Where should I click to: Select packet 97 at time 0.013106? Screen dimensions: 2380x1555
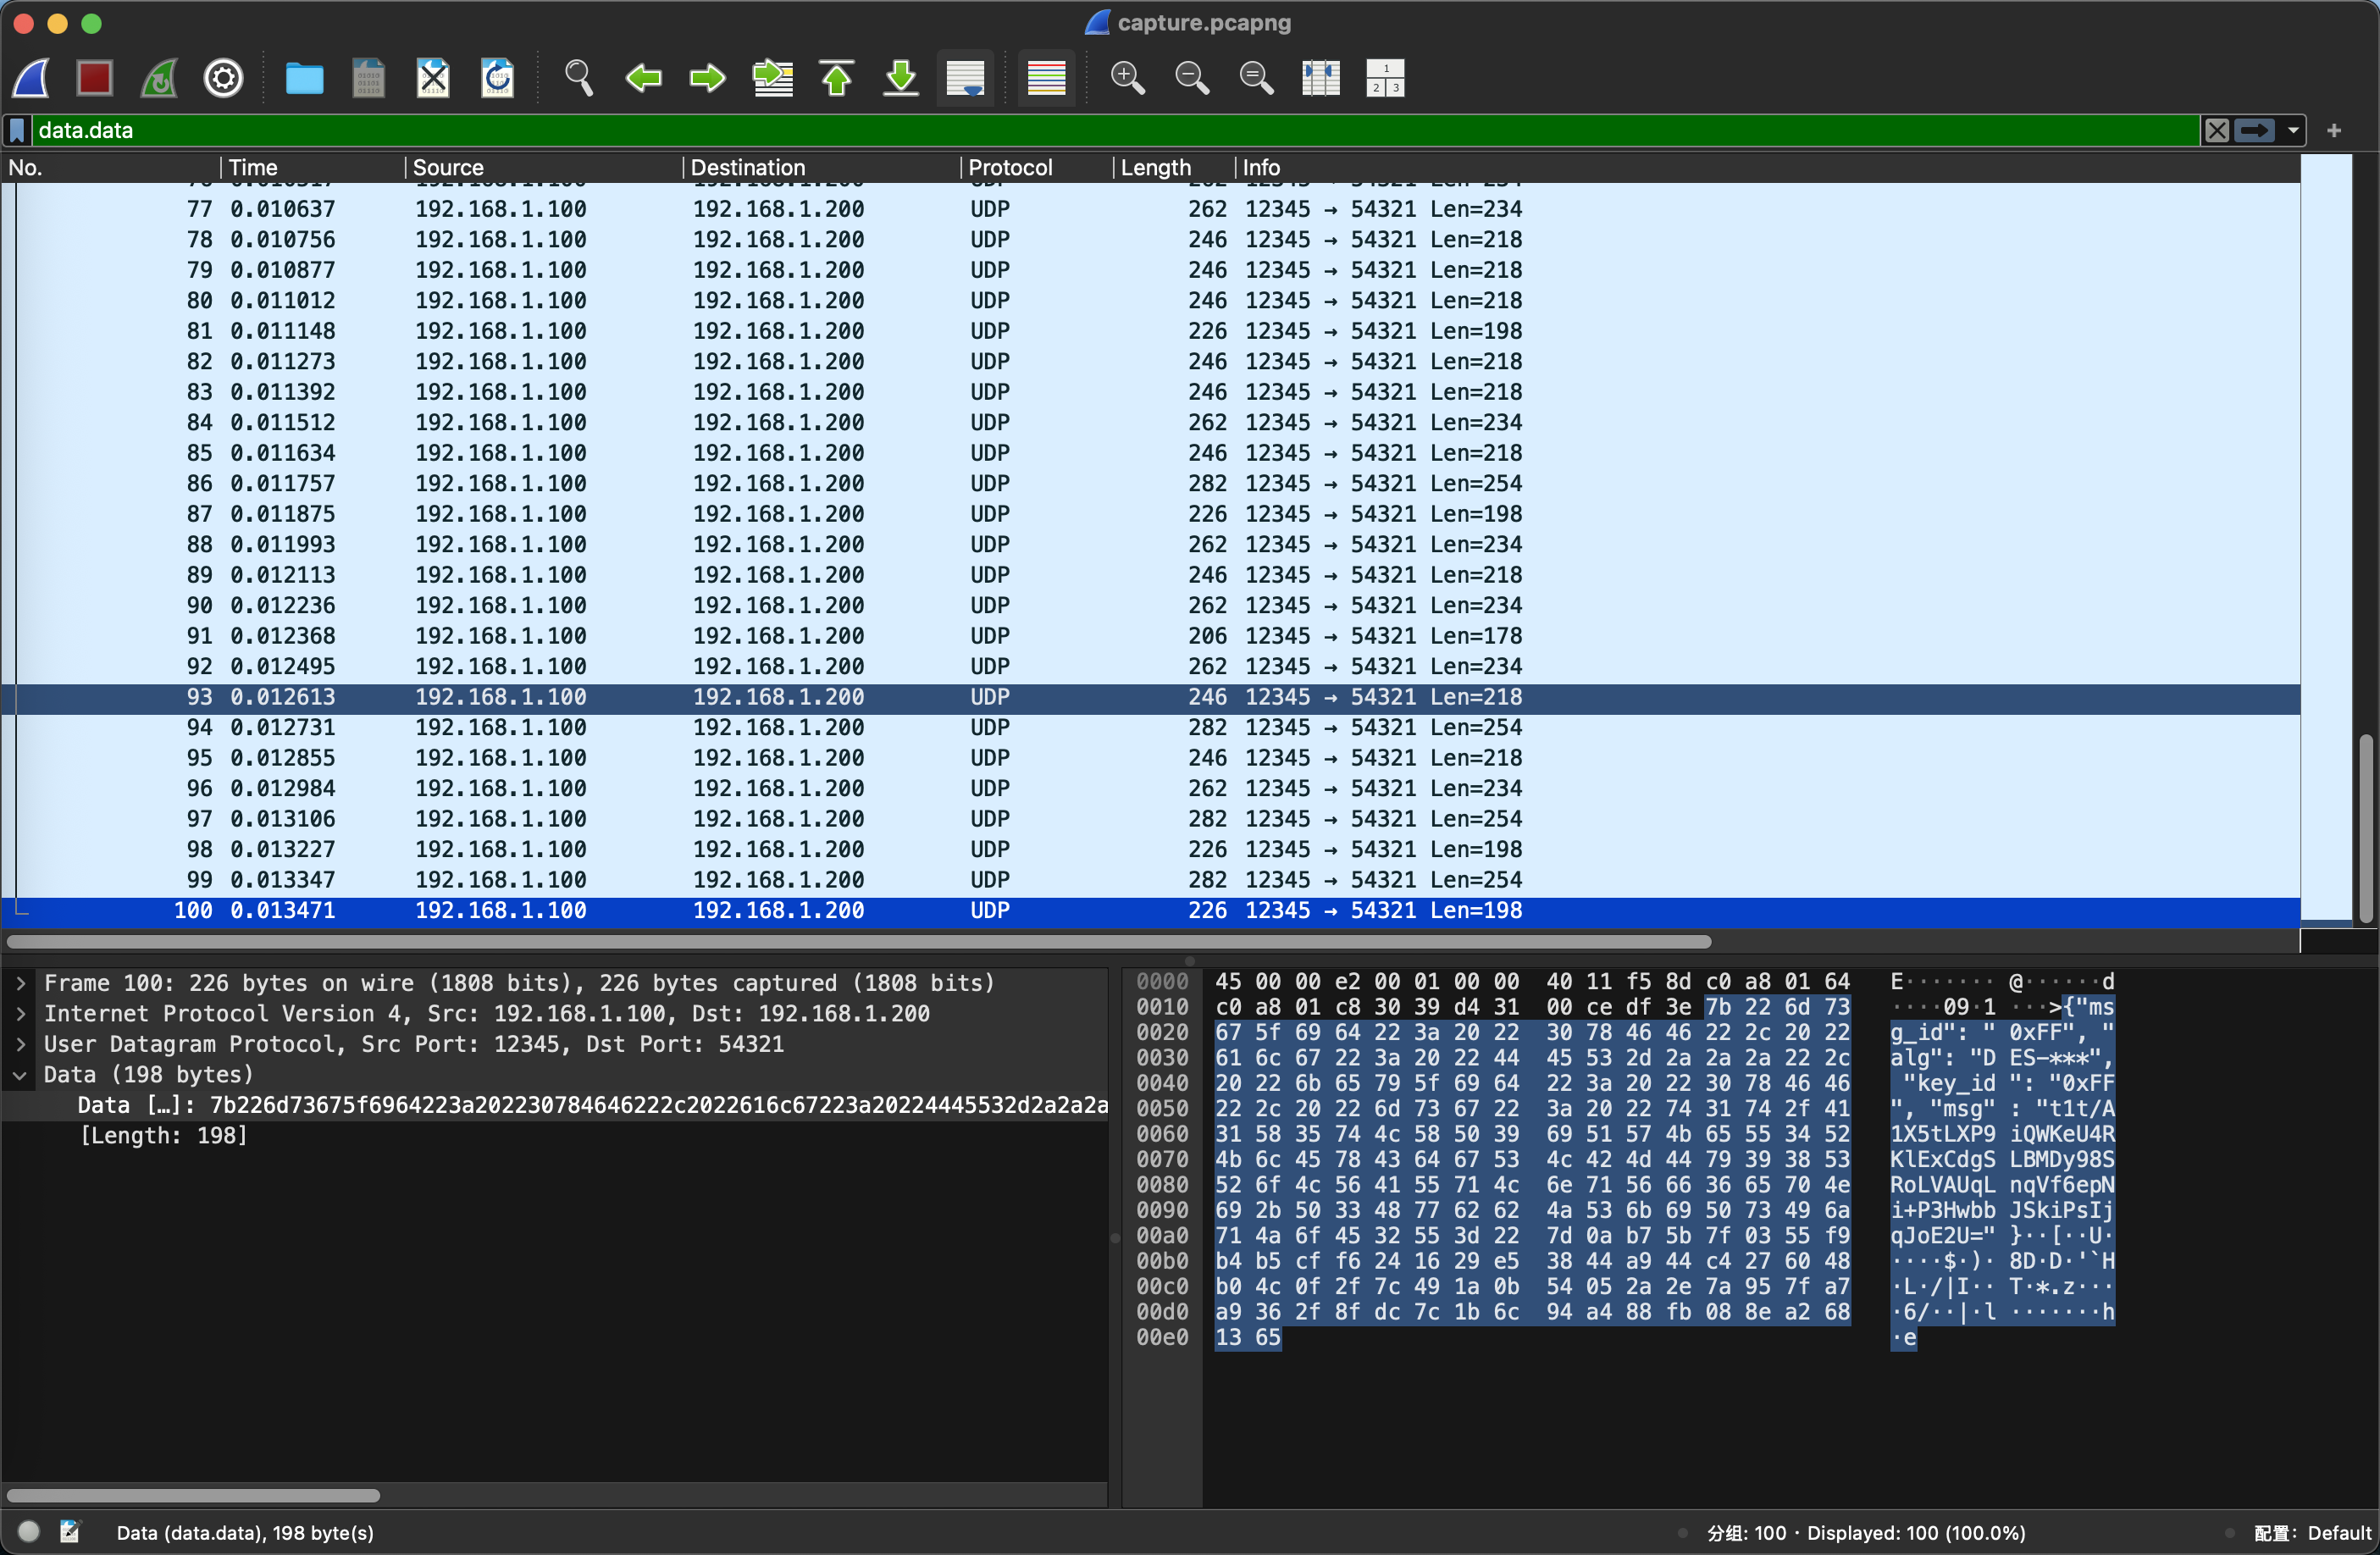coord(1150,819)
